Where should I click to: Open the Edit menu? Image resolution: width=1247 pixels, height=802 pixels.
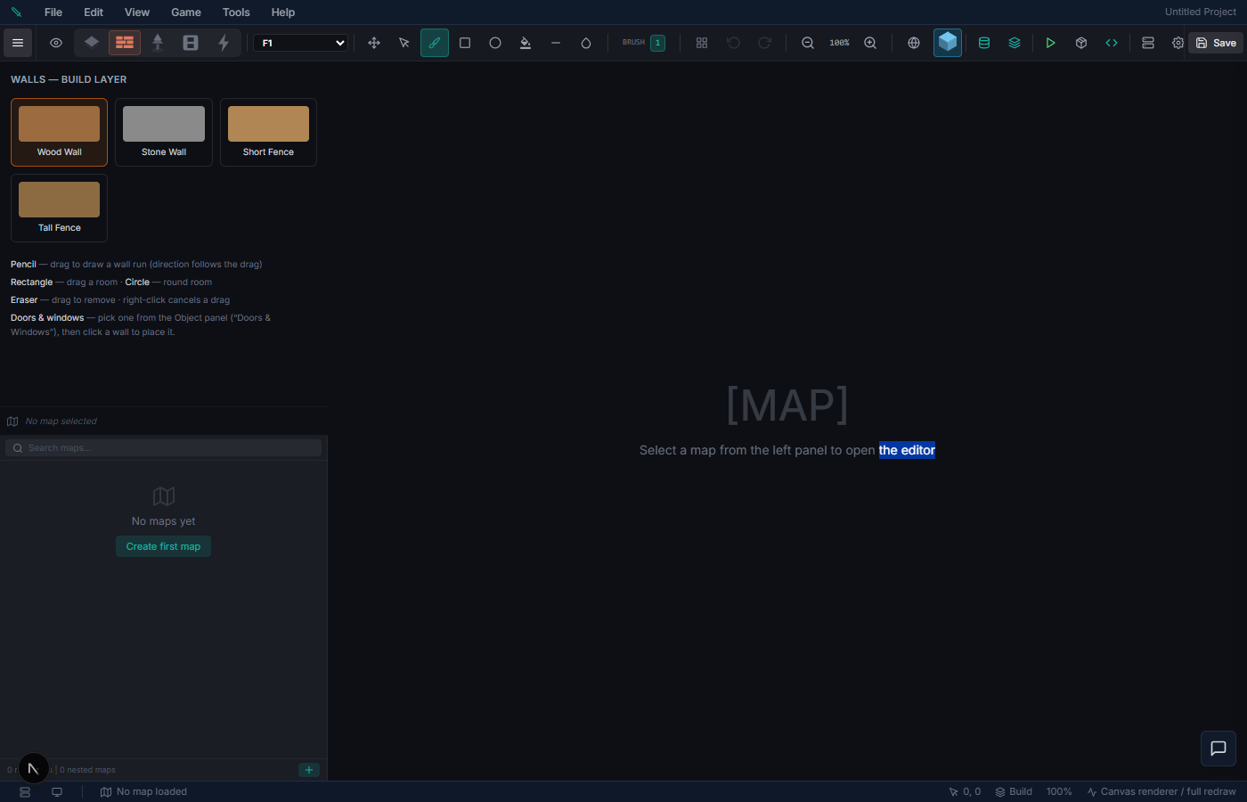tap(94, 12)
